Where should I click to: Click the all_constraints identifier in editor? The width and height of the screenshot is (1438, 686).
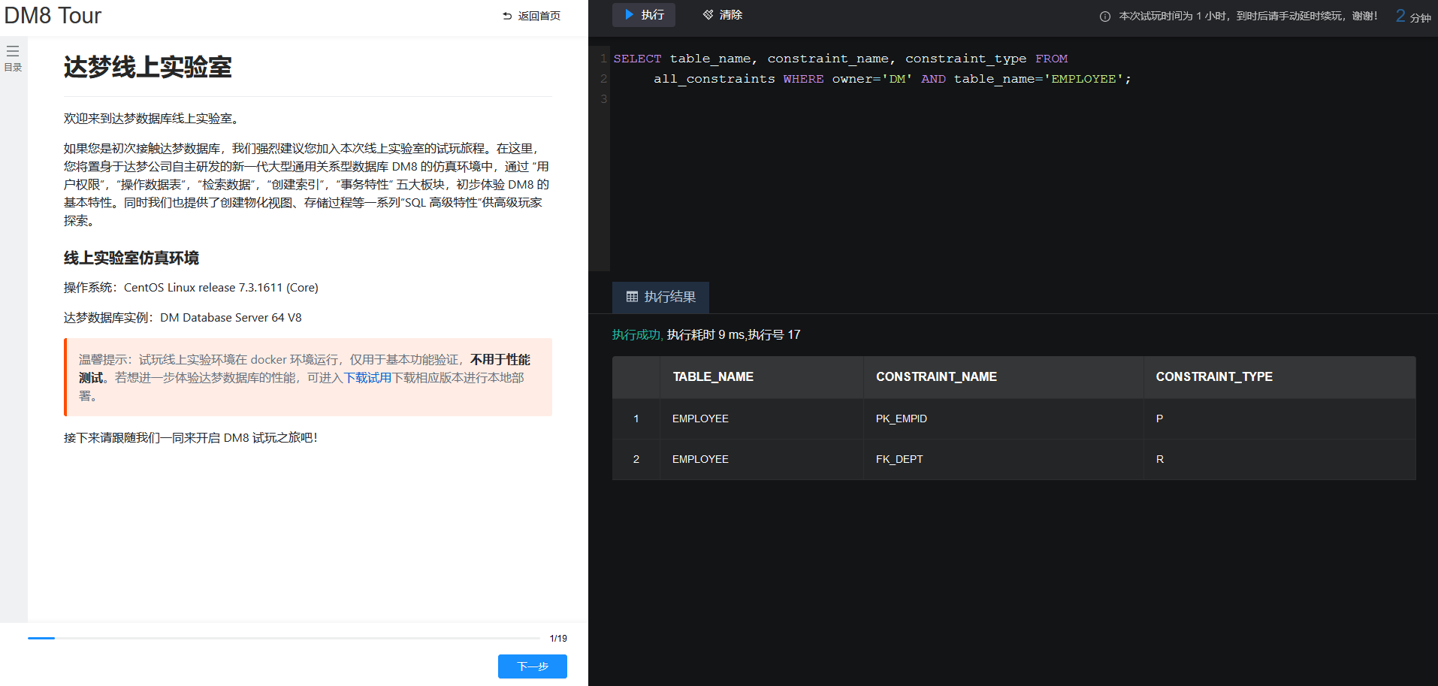coord(714,79)
